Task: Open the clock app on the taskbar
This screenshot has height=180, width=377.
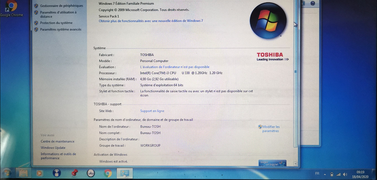Action: [x=91, y=173]
